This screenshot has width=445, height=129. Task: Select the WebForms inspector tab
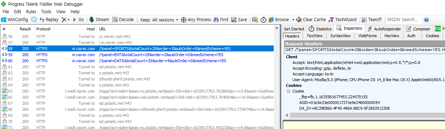coord(367,36)
